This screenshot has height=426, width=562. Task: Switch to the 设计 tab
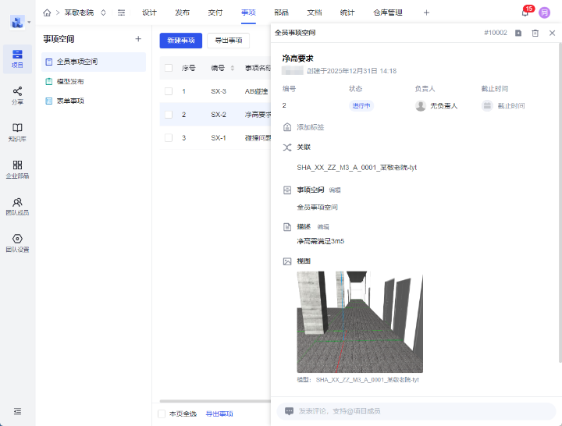tap(149, 12)
